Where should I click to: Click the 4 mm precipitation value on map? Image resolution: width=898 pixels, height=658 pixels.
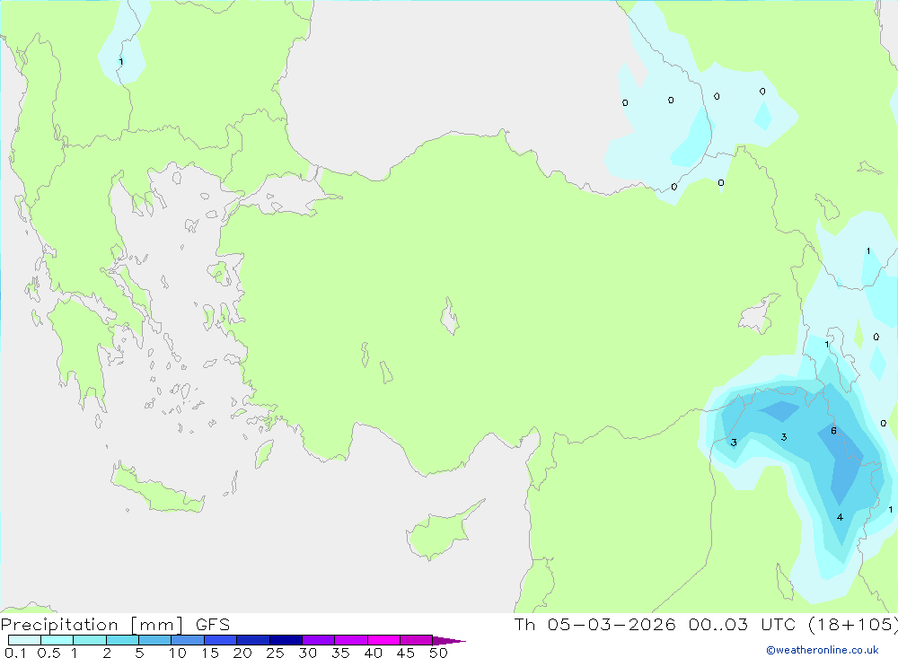pyautogui.click(x=840, y=517)
